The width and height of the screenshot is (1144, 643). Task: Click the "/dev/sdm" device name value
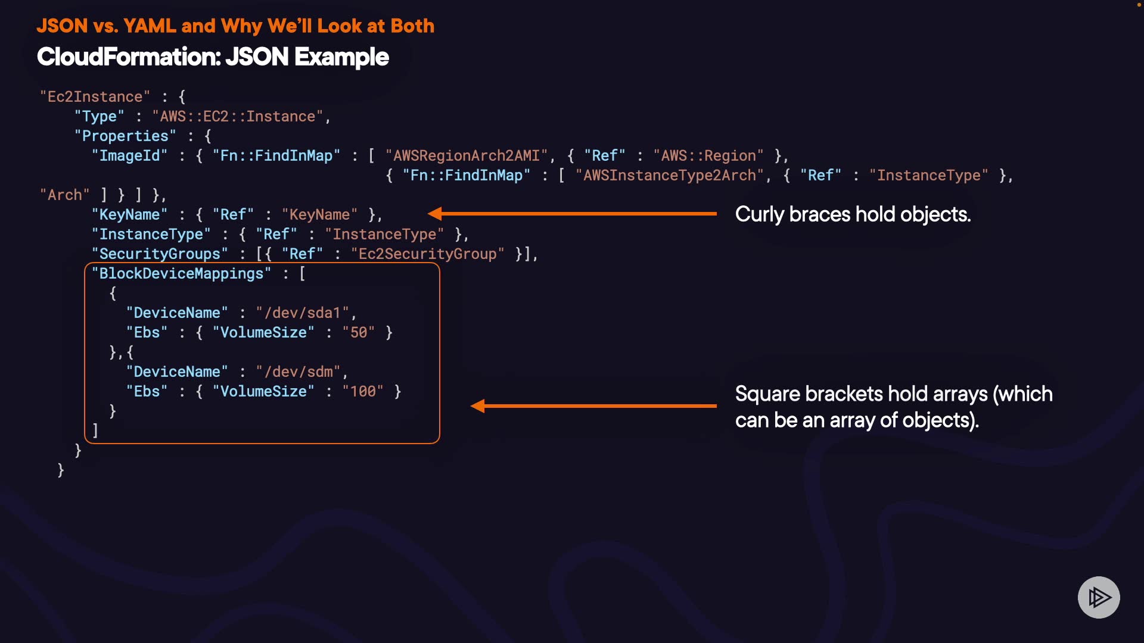pos(299,372)
